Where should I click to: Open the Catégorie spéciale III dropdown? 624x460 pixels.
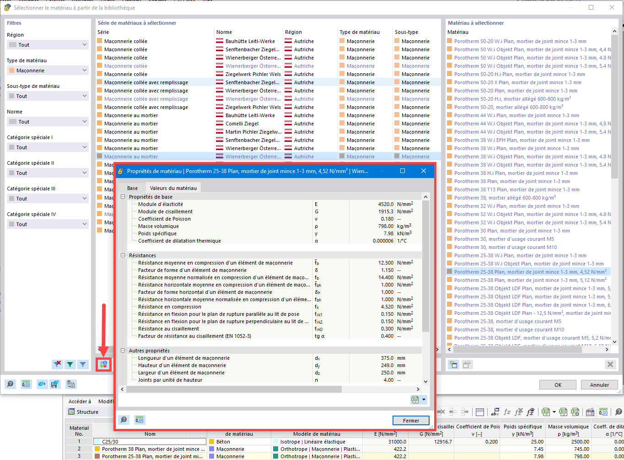tap(48, 199)
